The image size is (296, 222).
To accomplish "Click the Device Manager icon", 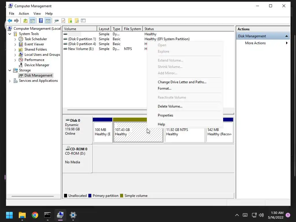I will pos(21,65).
